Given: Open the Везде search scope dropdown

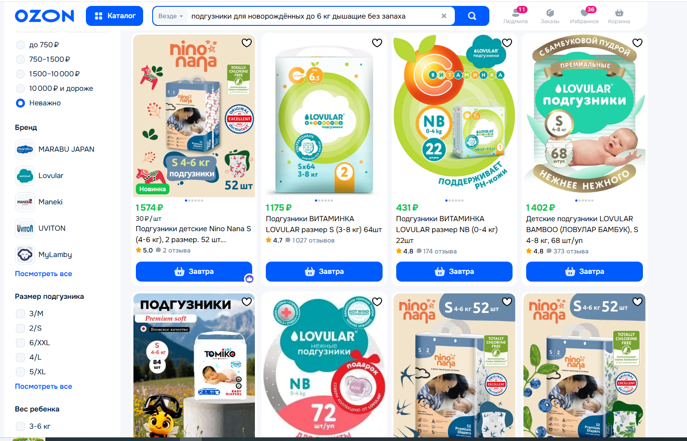Looking at the screenshot, I should coord(171,16).
